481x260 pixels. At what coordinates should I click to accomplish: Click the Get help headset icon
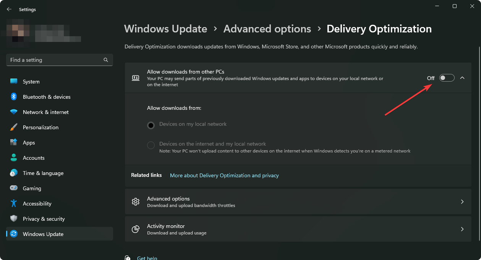coord(128,258)
